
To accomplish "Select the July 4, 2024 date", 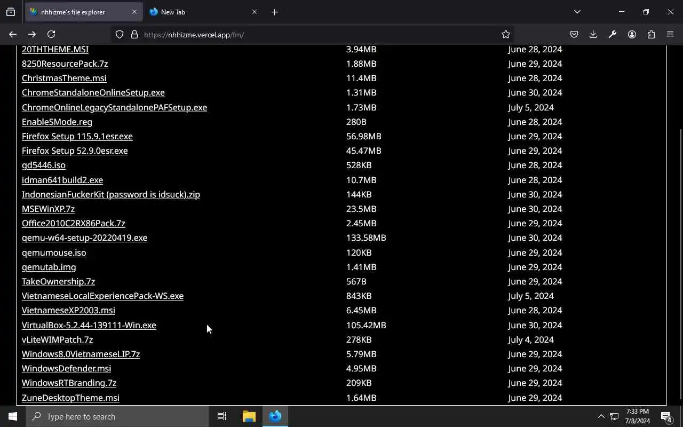I will pyautogui.click(x=531, y=339).
